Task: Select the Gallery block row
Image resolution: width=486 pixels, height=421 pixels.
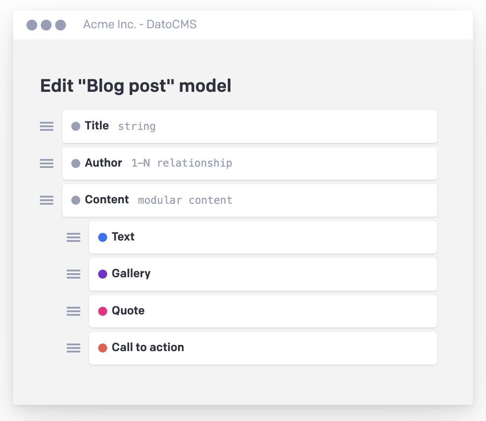Action: (x=263, y=274)
